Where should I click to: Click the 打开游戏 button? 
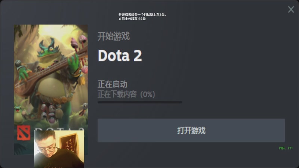(x=191, y=130)
